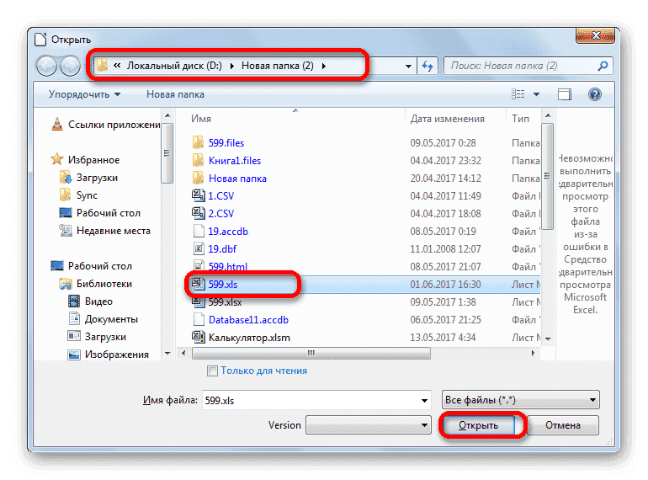Click the double chevron at path start
This screenshot has height=480, width=648.
coord(117,66)
